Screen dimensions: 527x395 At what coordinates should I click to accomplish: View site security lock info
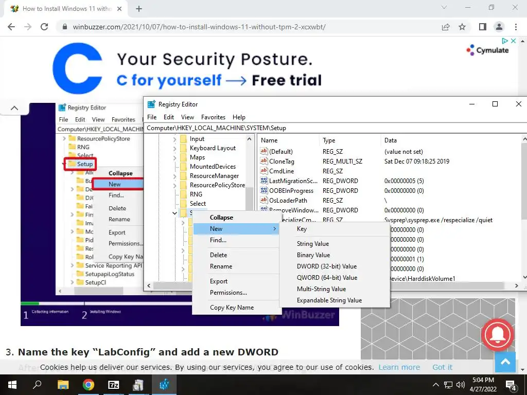(65, 27)
